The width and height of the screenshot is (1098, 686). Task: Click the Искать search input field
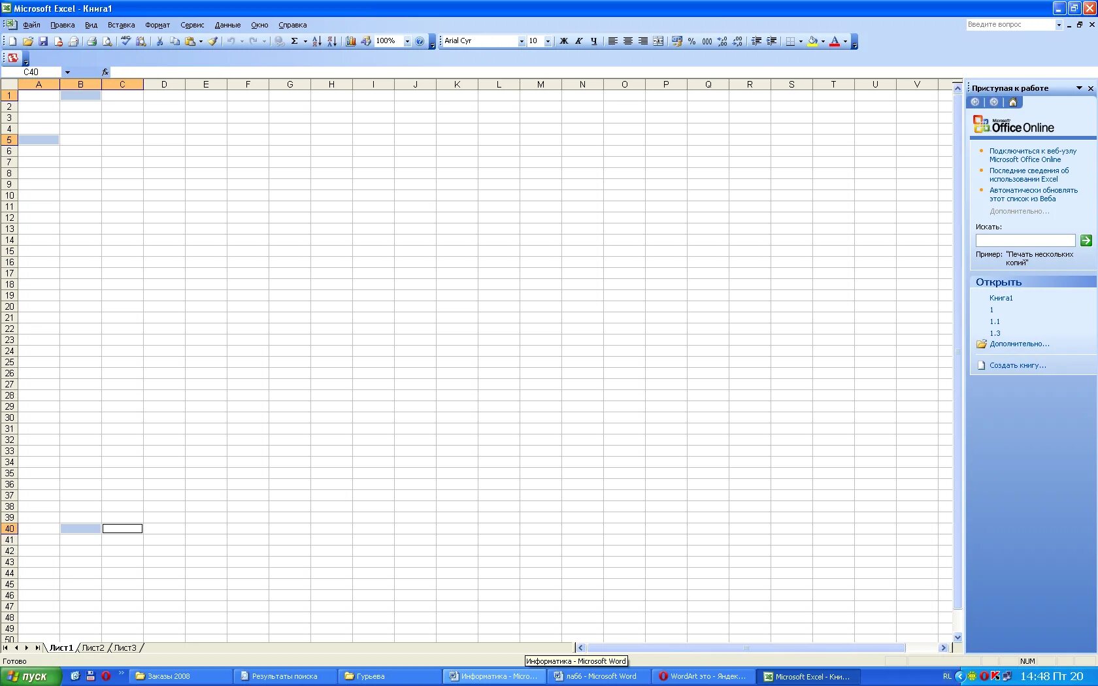1025,240
